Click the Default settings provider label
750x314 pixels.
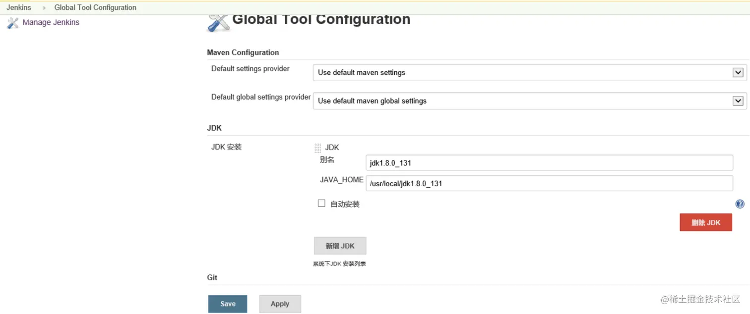[x=250, y=69]
